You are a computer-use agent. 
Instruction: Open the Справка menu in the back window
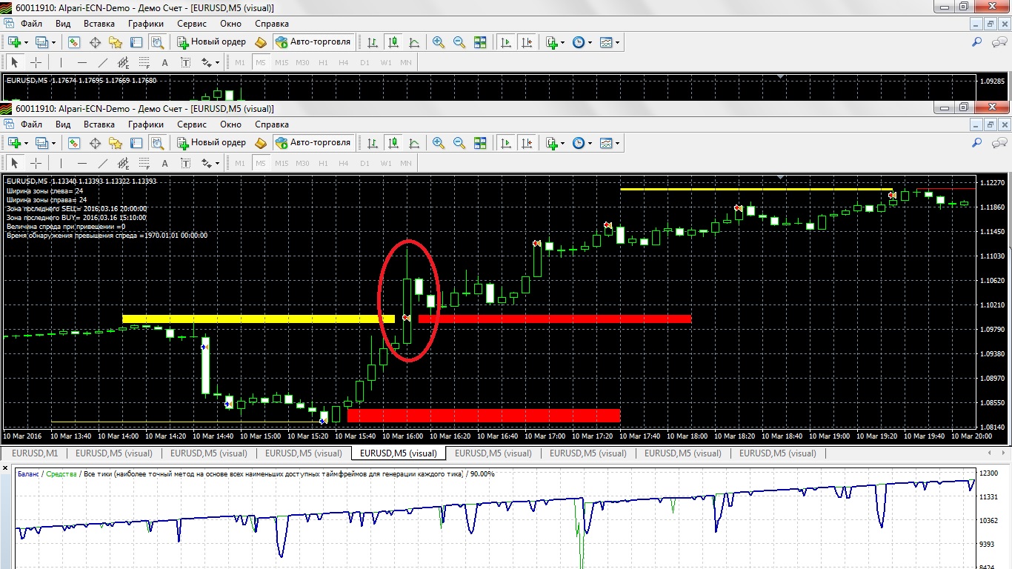point(271,24)
